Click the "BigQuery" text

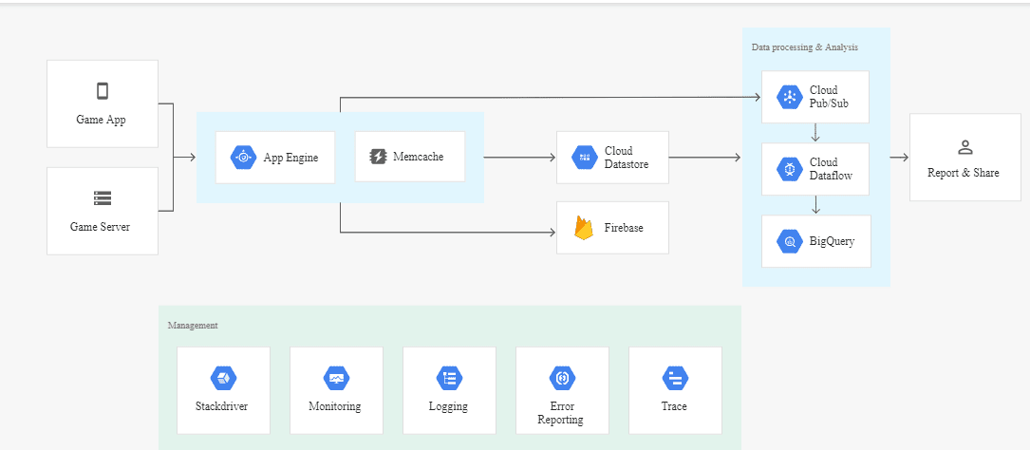(832, 241)
